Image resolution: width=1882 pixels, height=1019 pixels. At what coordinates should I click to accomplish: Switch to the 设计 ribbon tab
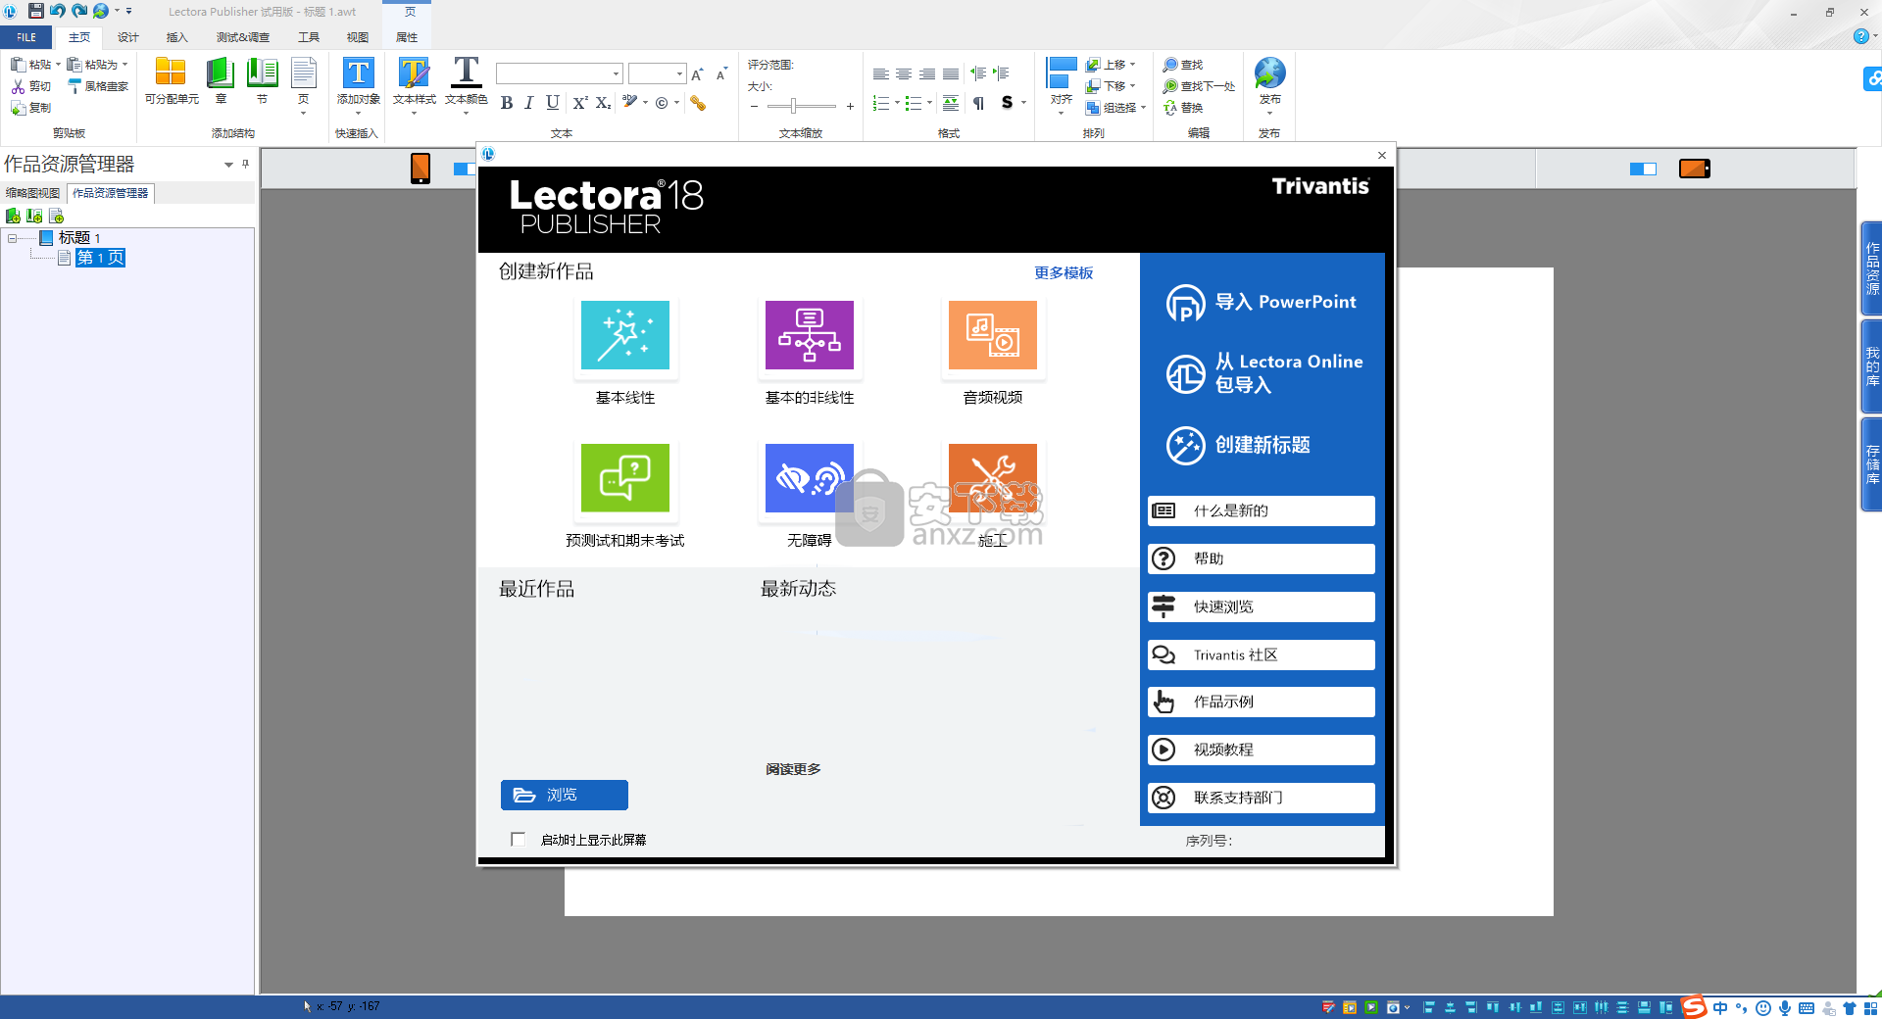click(128, 37)
